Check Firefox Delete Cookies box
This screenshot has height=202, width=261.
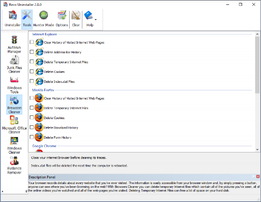point(32,117)
